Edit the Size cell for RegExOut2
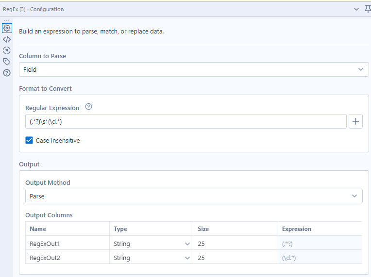371x277 pixels. click(x=236, y=258)
